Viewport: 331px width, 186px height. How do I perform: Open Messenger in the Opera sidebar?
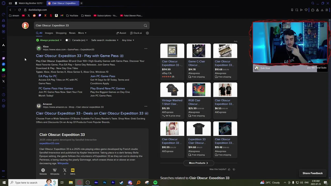pos(3,64)
